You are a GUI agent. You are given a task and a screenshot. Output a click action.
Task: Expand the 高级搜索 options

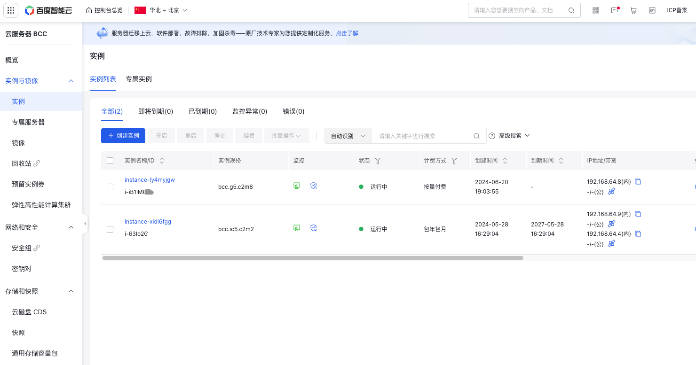click(514, 136)
